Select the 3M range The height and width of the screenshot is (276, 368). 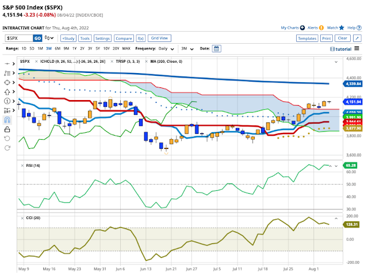point(49,48)
